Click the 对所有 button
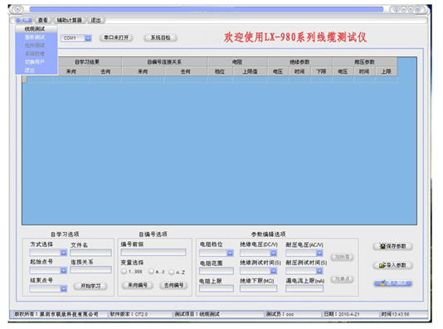The height and width of the screenshot is (329, 443). [342, 257]
